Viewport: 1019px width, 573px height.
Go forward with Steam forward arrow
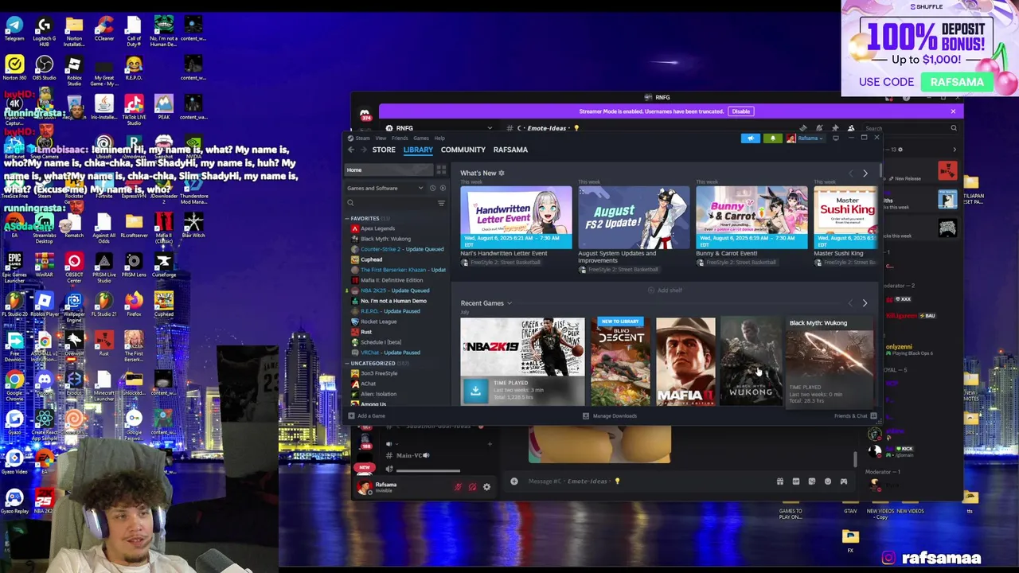pos(363,150)
